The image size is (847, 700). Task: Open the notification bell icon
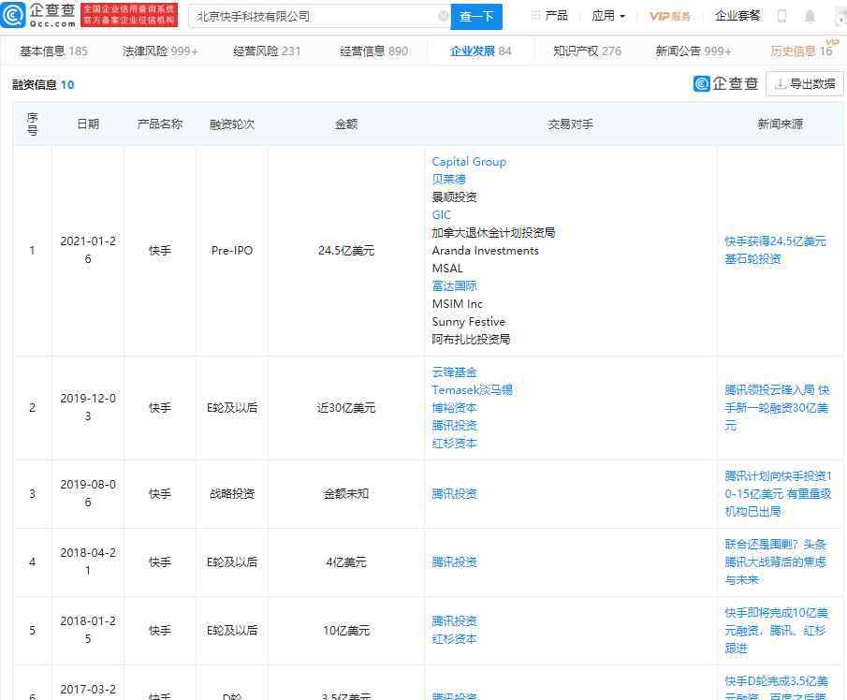click(810, 16)
